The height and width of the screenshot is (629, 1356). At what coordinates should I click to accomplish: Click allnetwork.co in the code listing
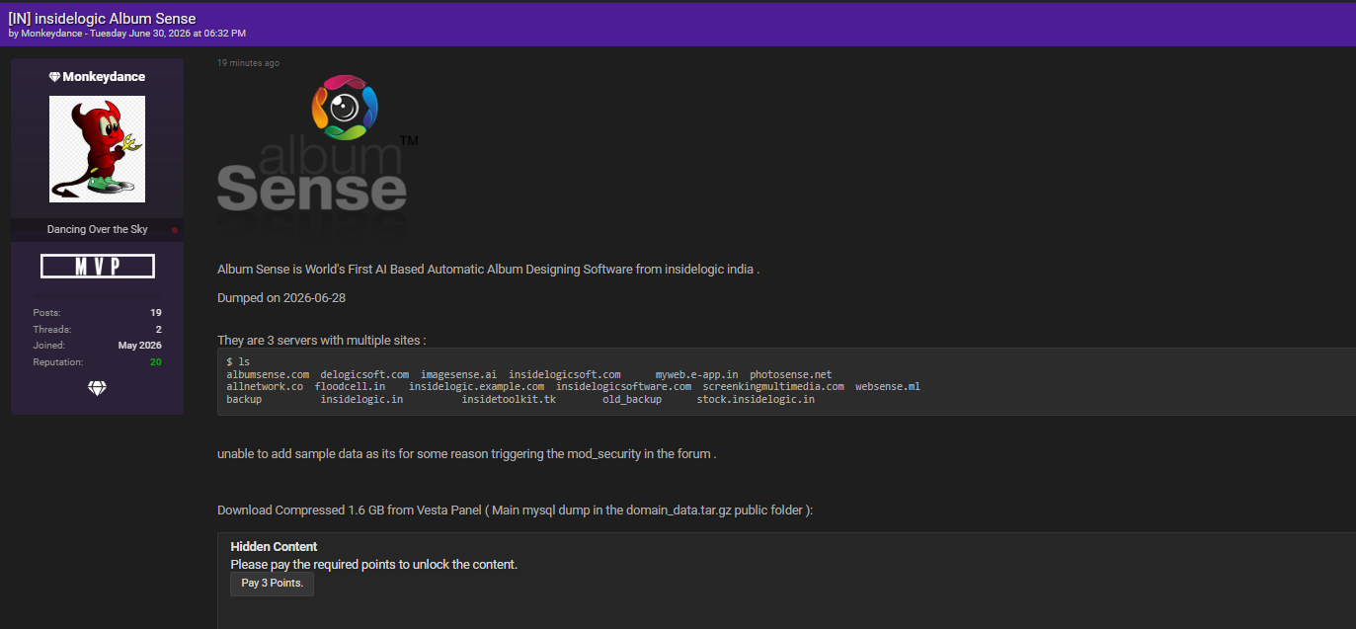coord(265,387)
